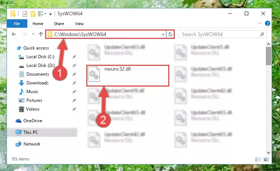Open Documents in the sidebar
This screenshot has height=171, width=280.
[38, 74]
